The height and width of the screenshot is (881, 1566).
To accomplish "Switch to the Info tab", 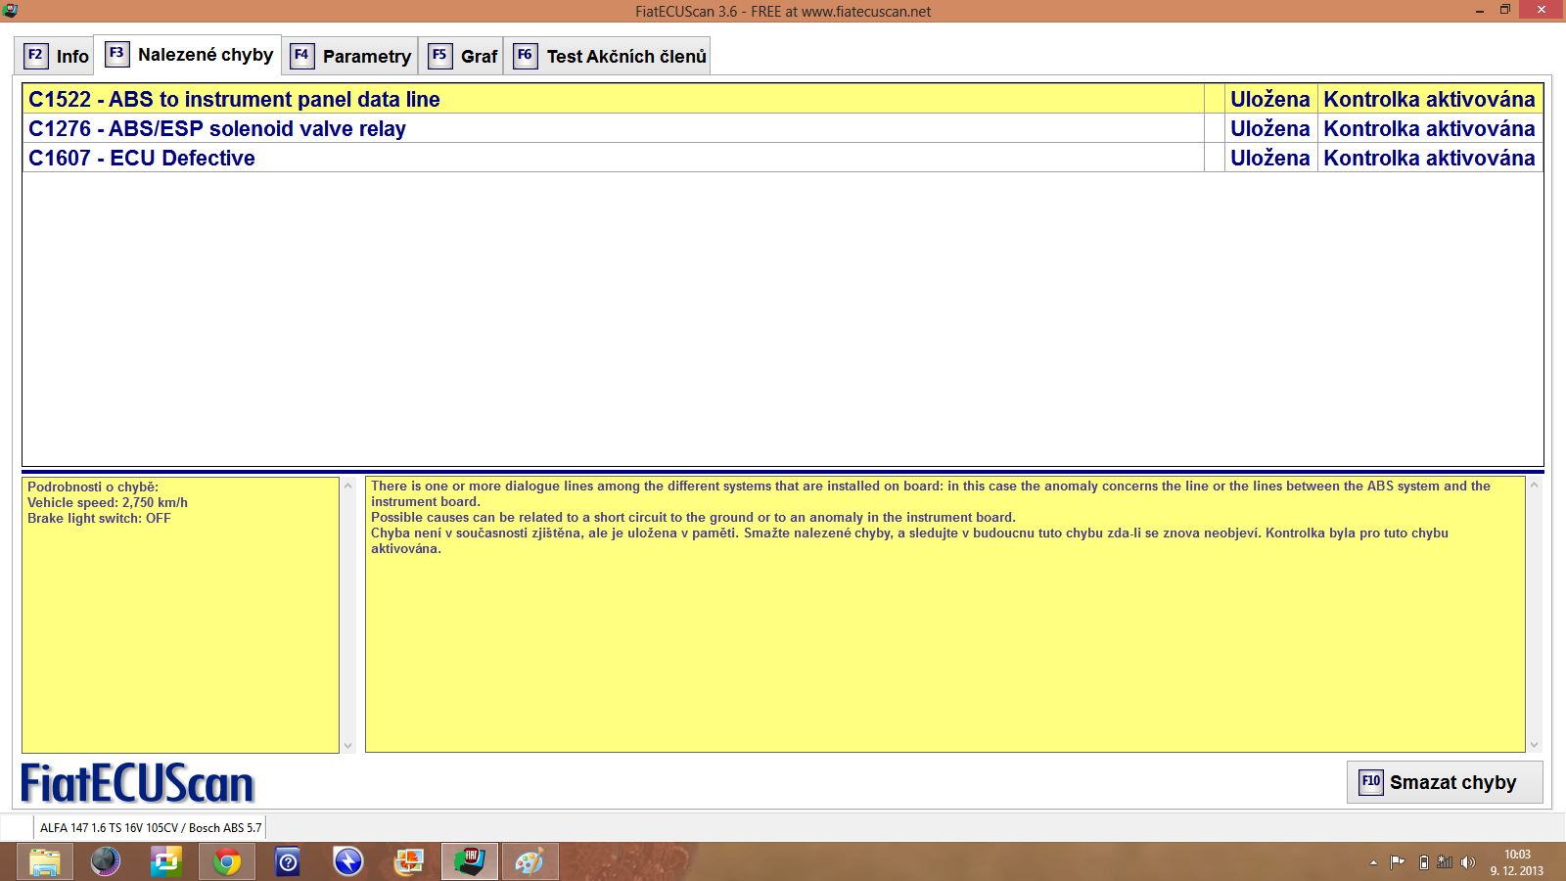I will pyautogui.click(x=57, y=56).
